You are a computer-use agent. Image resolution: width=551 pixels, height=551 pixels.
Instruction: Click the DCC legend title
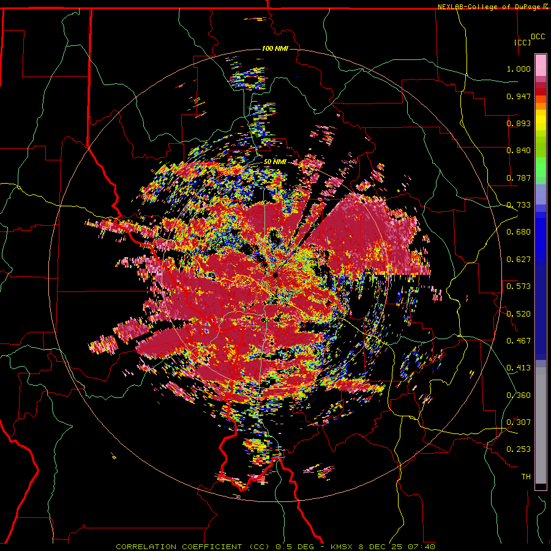coord(538,37)
